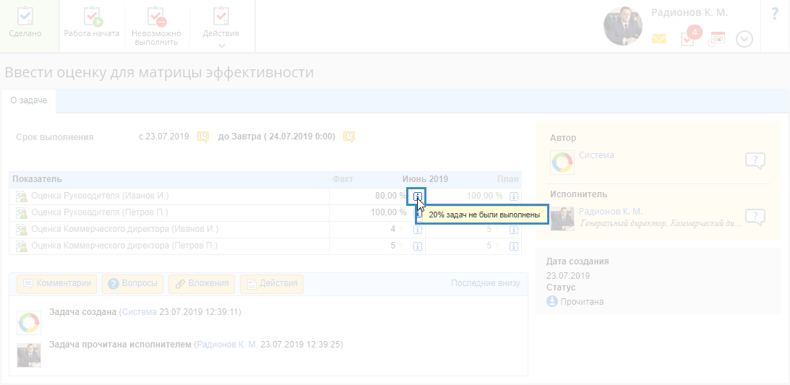Click indicator icon of Оценка Руководителя (Петров П.)
790x385 pixels.
click(21, 213)
